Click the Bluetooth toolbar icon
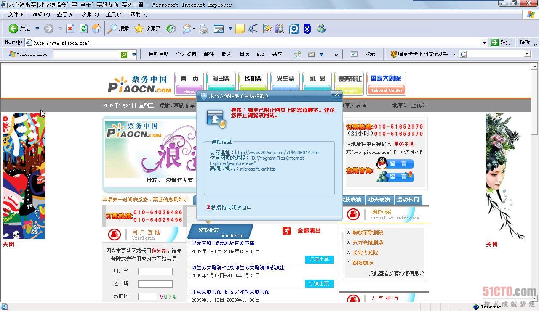 click(307, 29)
